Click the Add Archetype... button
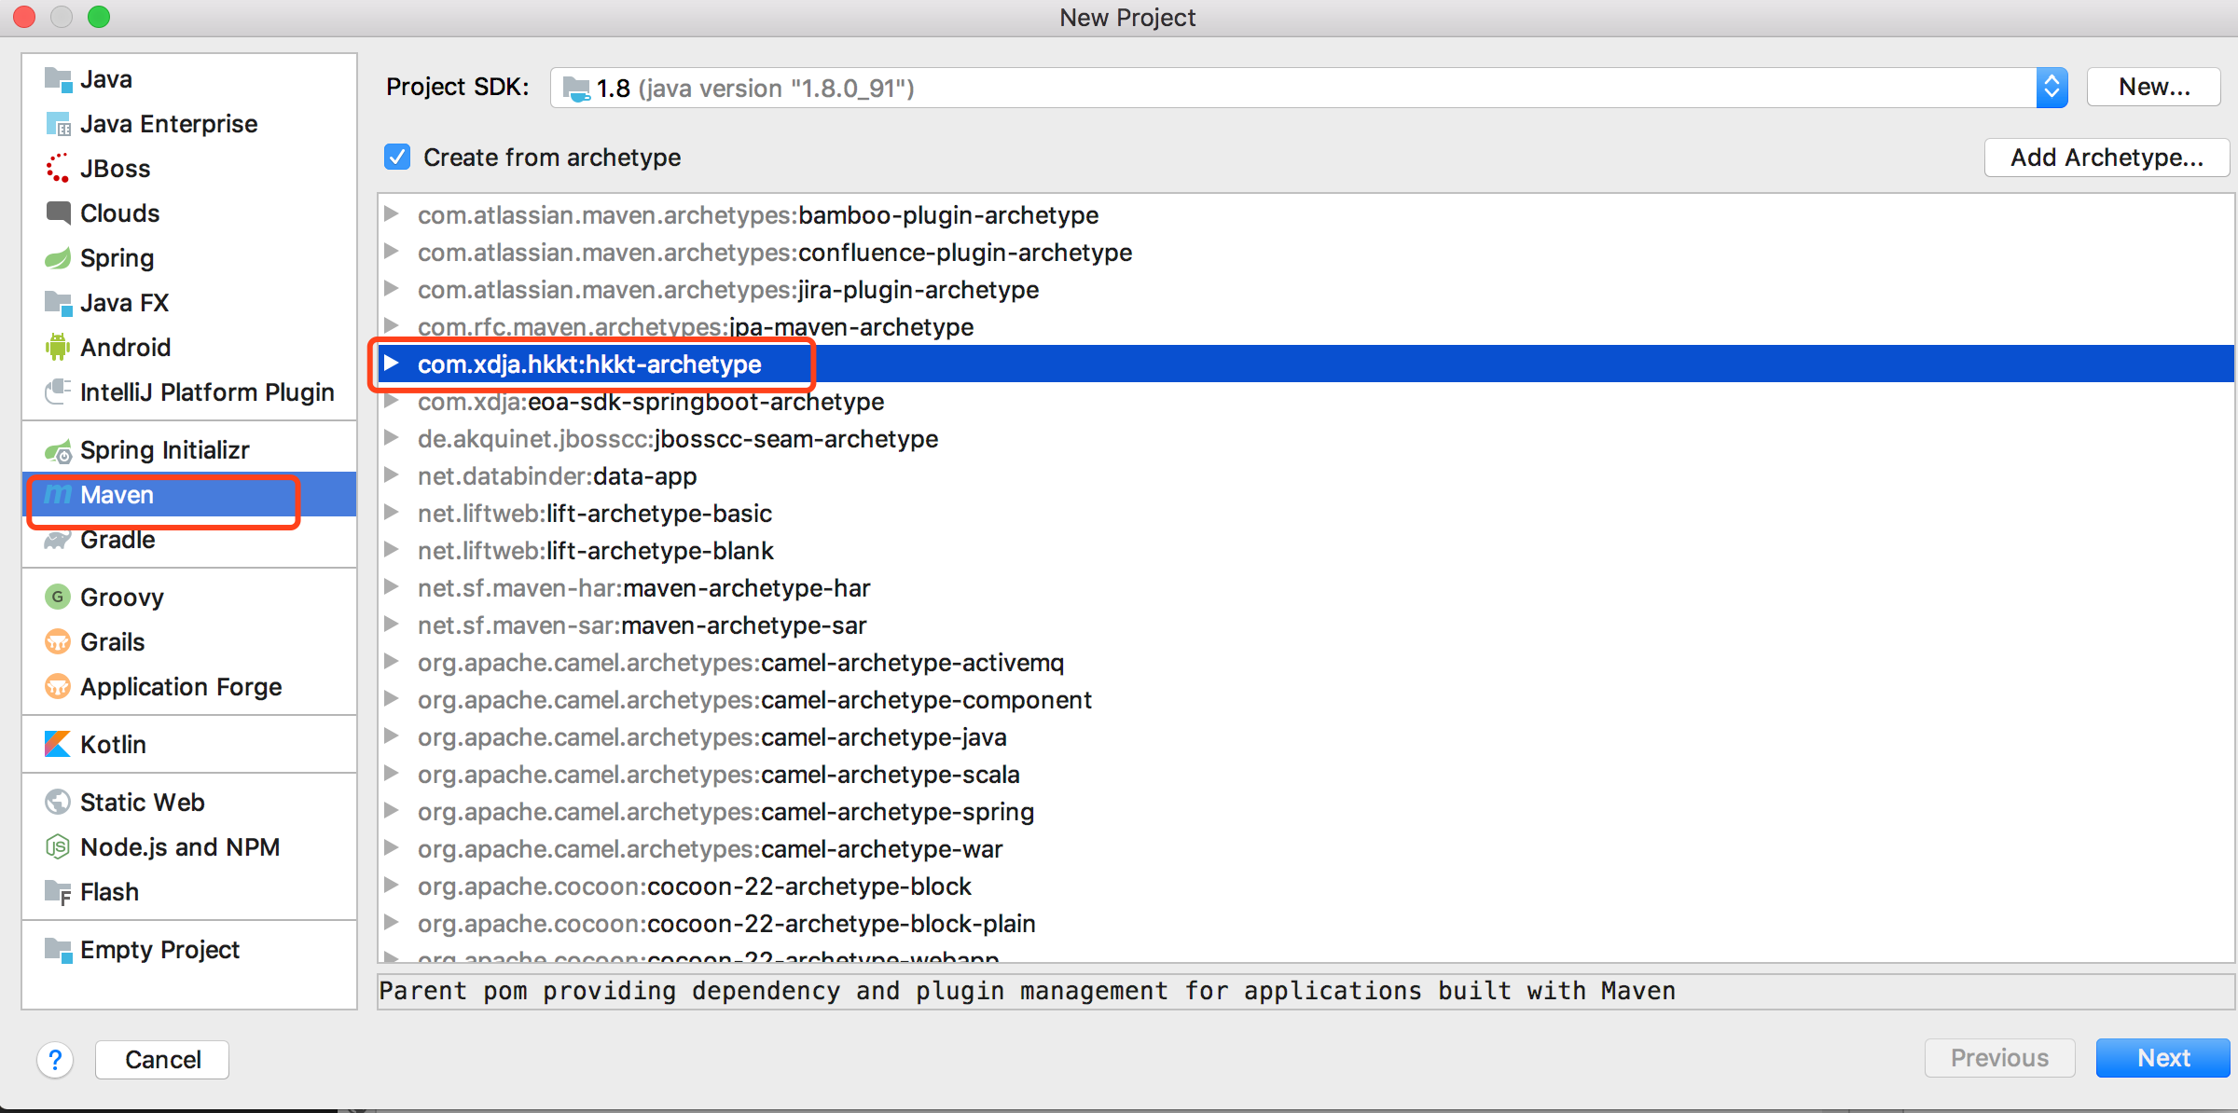This screenshot has height=1113, width=2238. (x=2106, y=158)
